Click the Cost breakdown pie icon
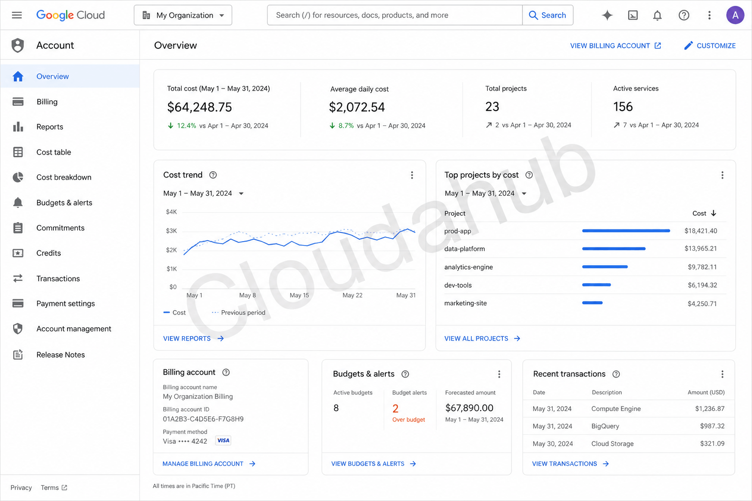 click(x=18, y=177)
